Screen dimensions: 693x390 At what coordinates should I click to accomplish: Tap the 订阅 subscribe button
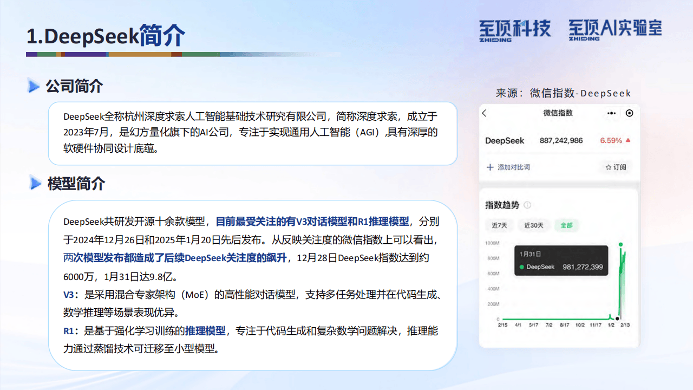tap(616, 167)
